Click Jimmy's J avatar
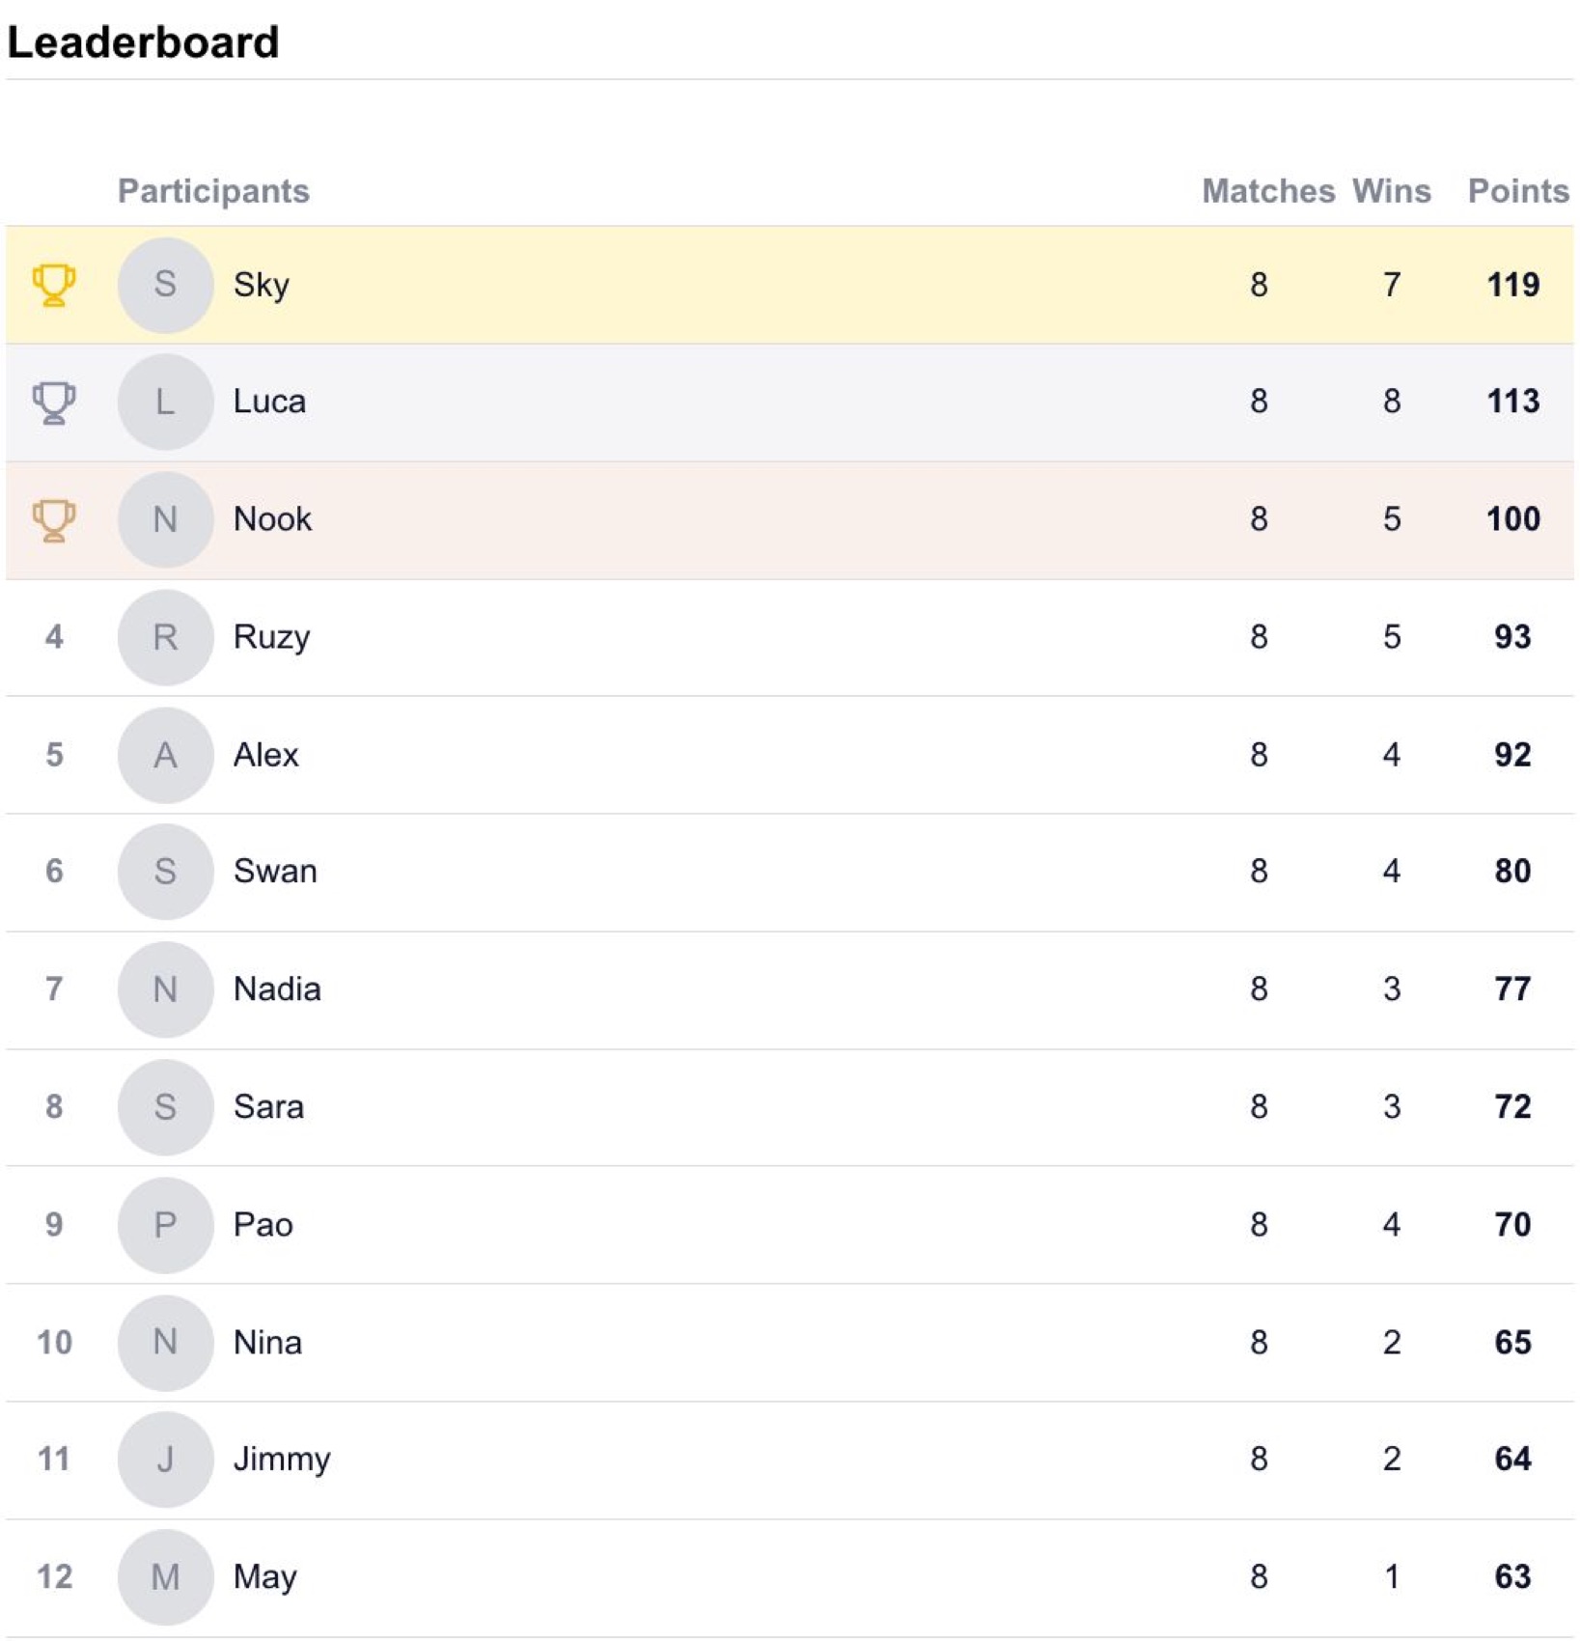1580x1641 pixels. (165, 1460)
